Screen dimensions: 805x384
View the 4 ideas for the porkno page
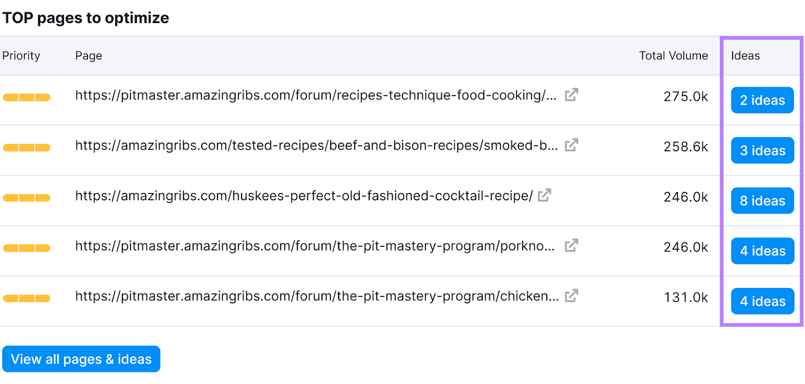(x=762, y=251)
